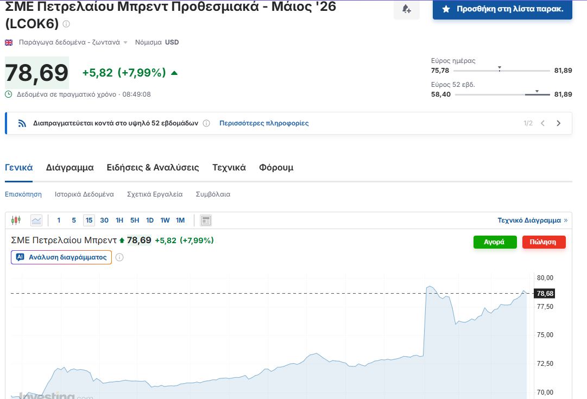Select the 1D chart interval
The image size is (587, 399).
(x=150, y=220)
